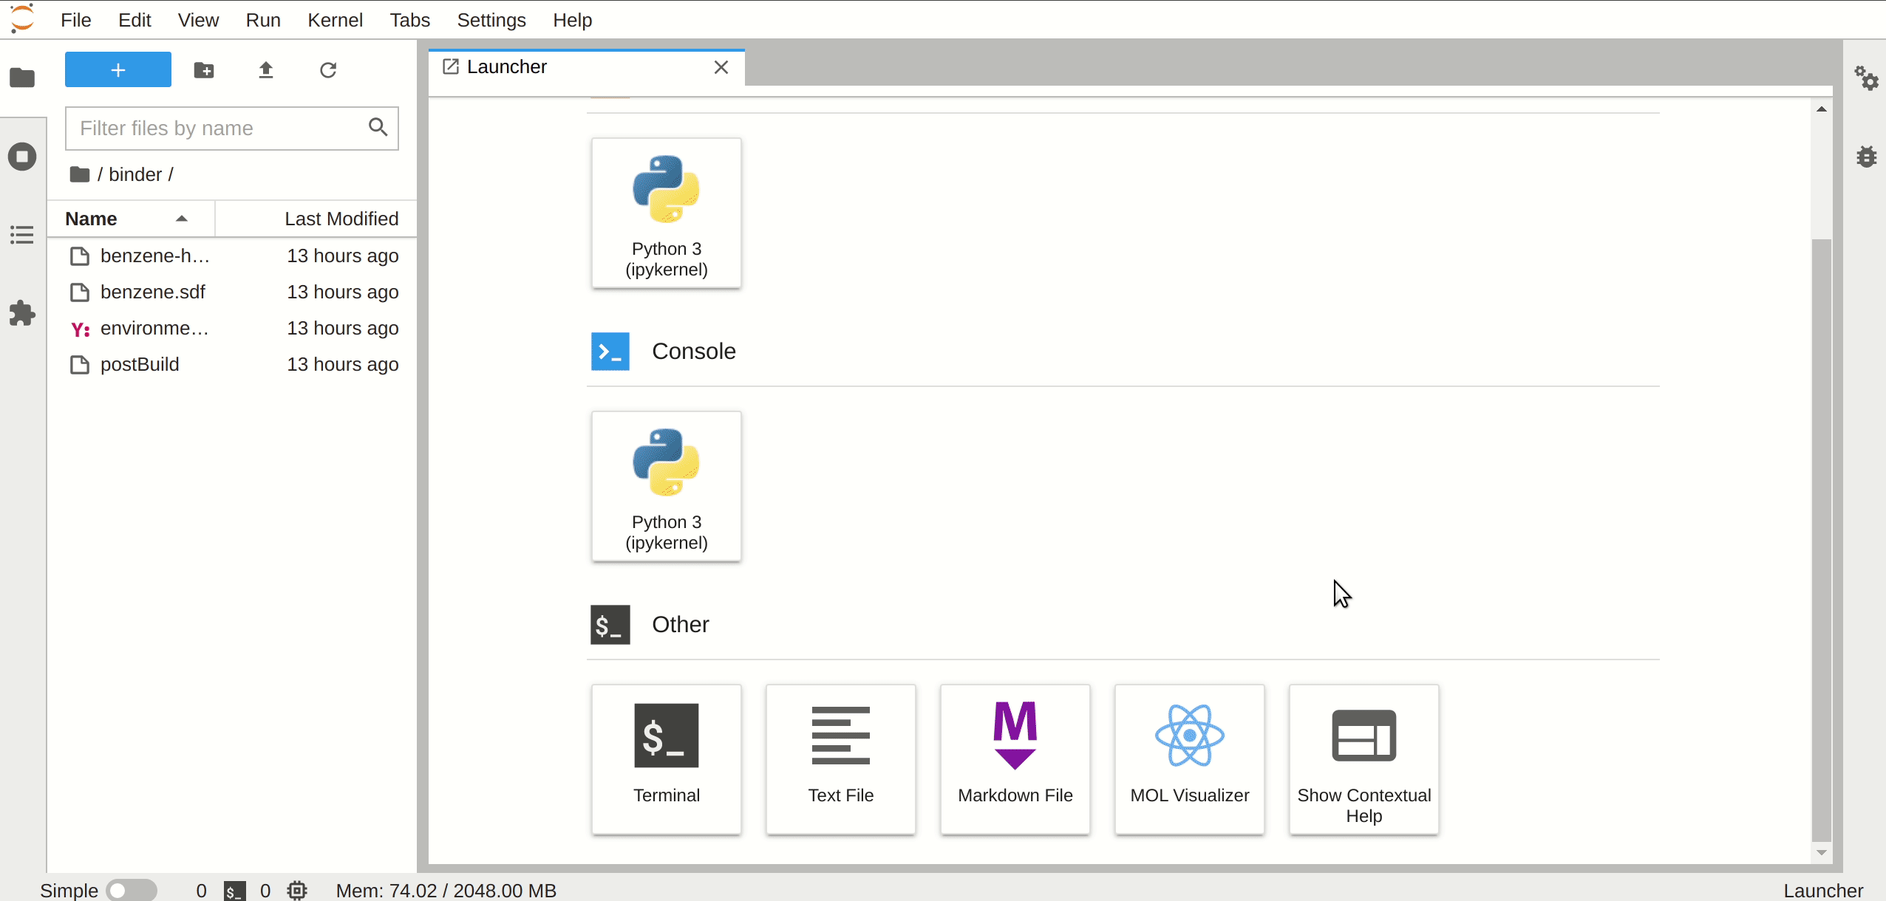Open the View menu
The height and width of the screenshot is (901, 1886).
(x=197, y=21)
